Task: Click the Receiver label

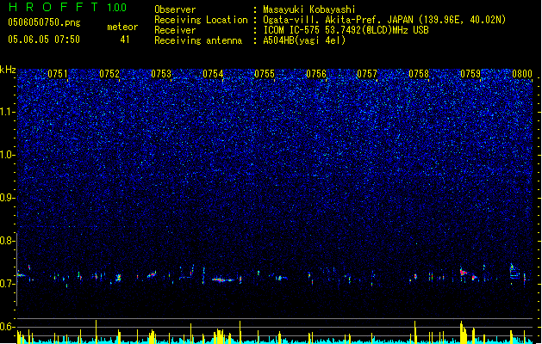Action: tap(175, 30)
